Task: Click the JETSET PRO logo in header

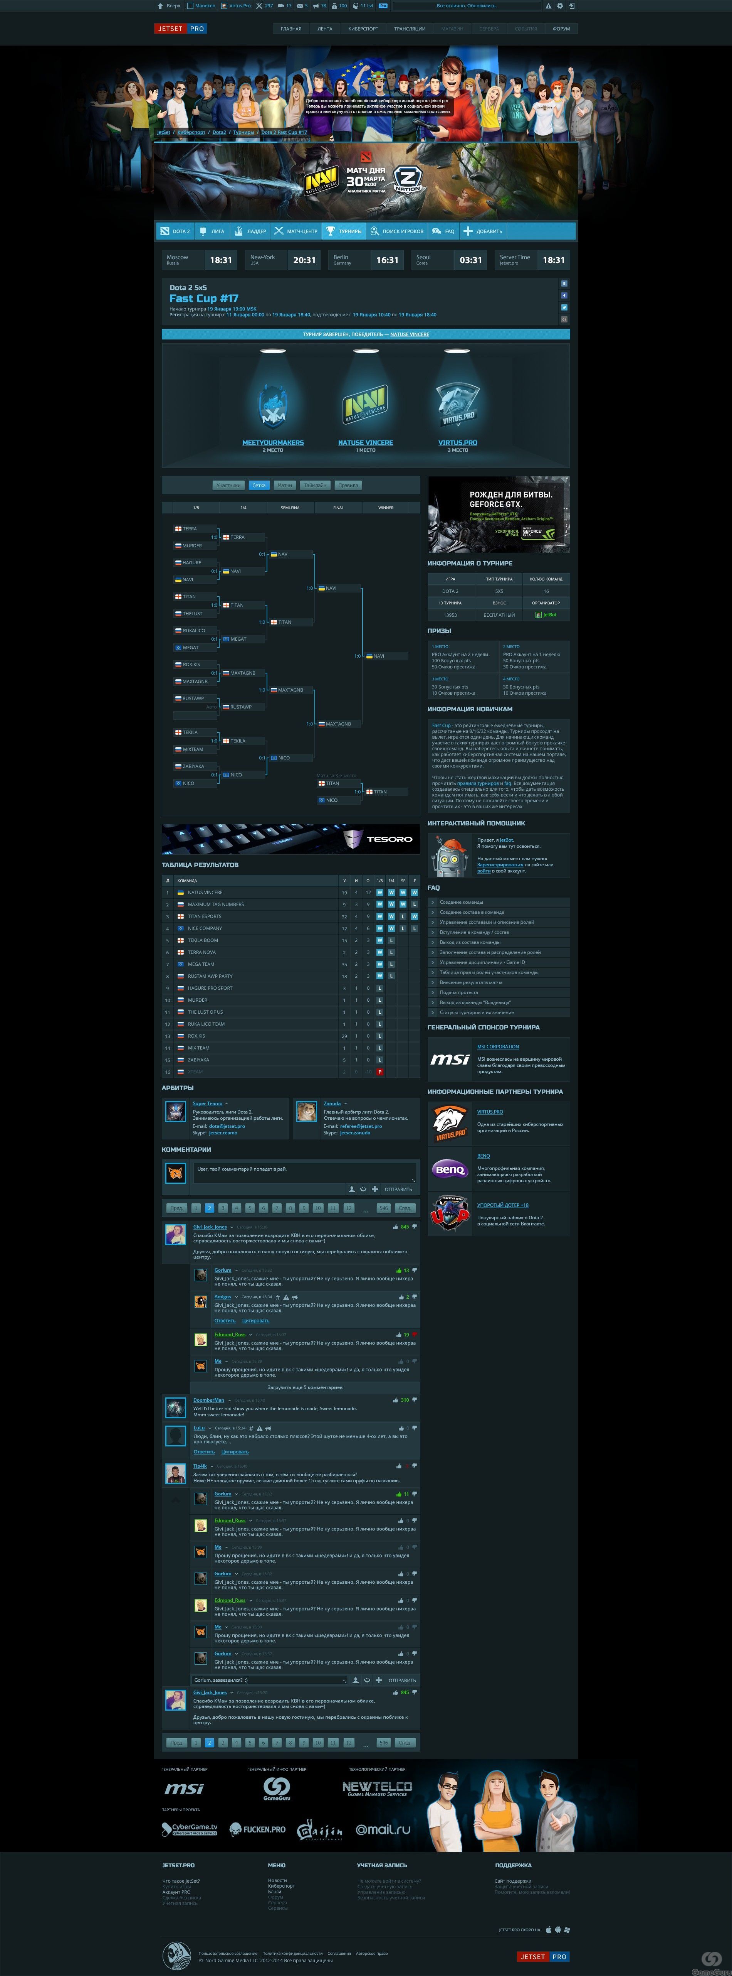Action: 181,29
